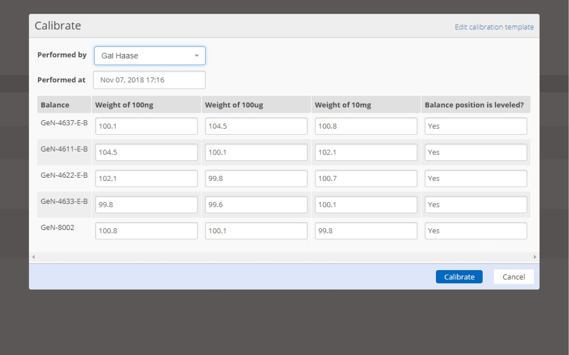Edit GeN-8002 Weight of 10mg field
Viewport: 569px width, 355px height.
click(x=366, y=231)
